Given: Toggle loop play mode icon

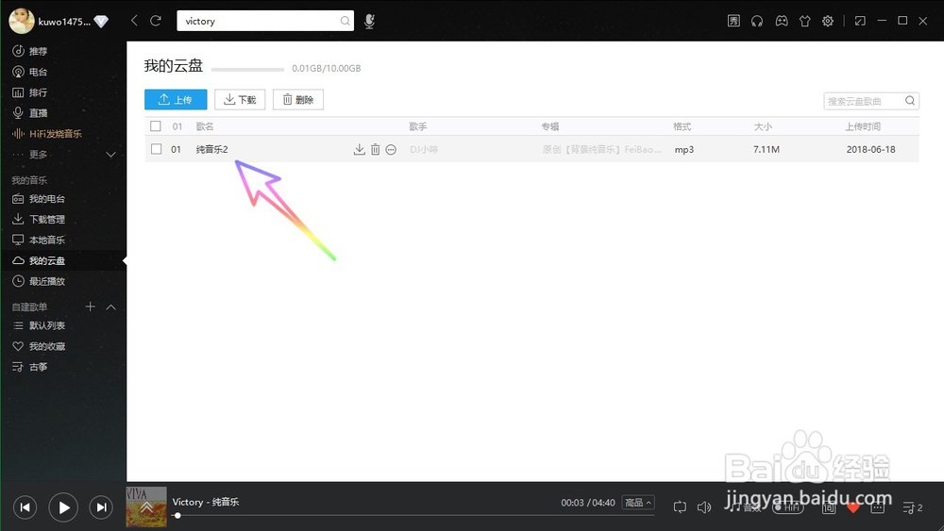Looking at the screenshot, I should coord(680,506).
